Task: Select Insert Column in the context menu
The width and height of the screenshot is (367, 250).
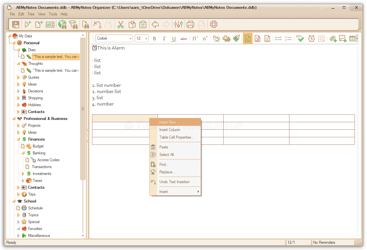Action: click(x=175, y=130)
